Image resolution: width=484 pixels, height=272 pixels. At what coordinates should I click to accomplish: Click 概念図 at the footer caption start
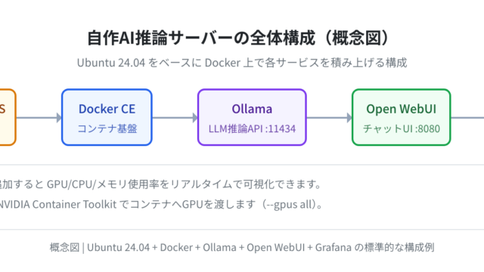tap(64, 247)
